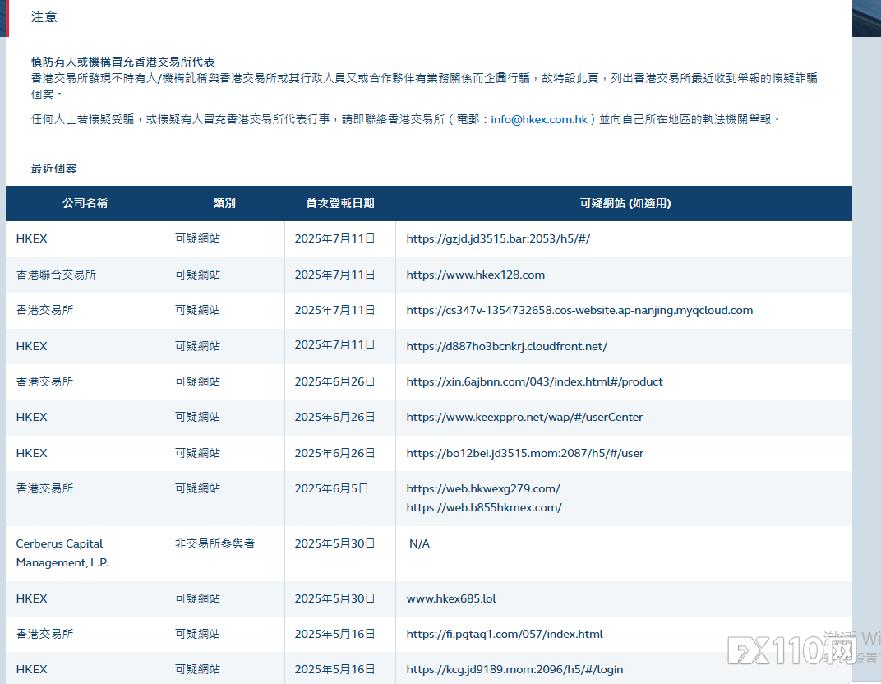Click 2025年6月26日 date in keexppro row
The width and height of the screenshot is (881, 684).
(x=334, y=417)
